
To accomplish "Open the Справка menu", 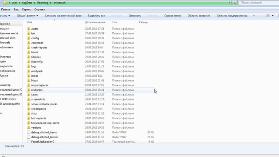I will click(40, 10).
